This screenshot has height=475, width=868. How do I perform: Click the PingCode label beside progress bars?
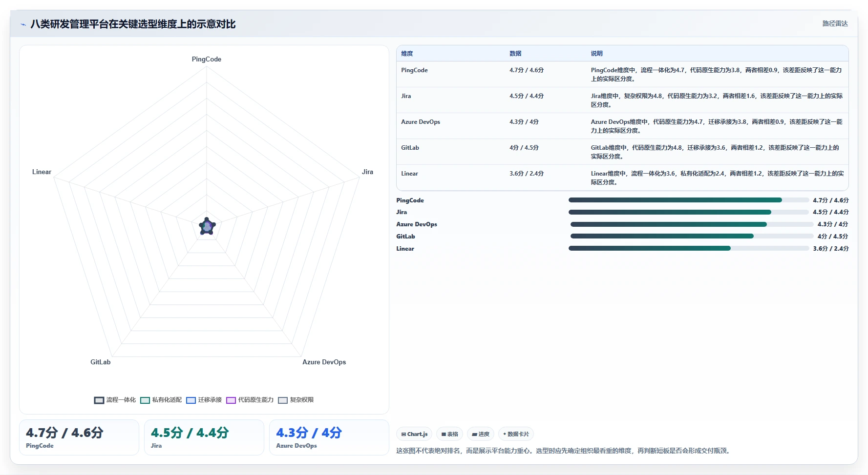point(410,200)
